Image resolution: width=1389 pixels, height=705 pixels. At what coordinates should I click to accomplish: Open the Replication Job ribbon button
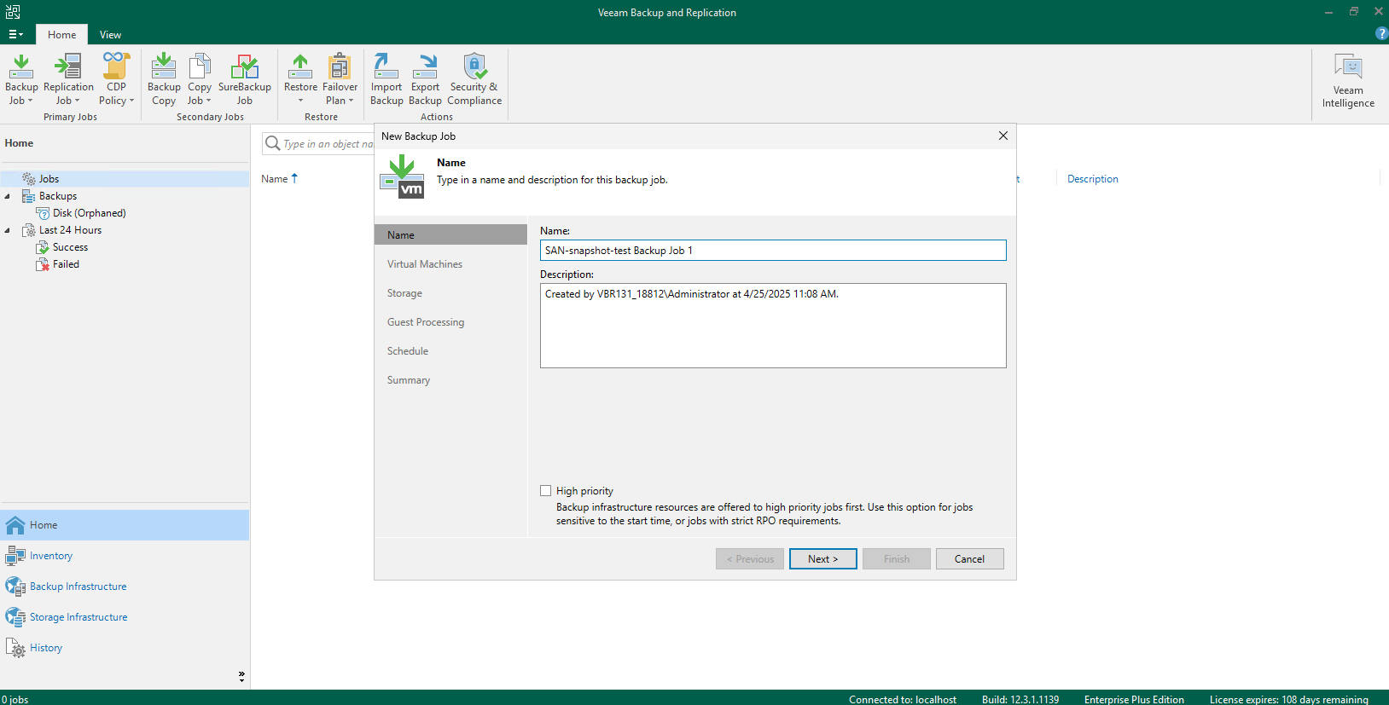point(68,78)
